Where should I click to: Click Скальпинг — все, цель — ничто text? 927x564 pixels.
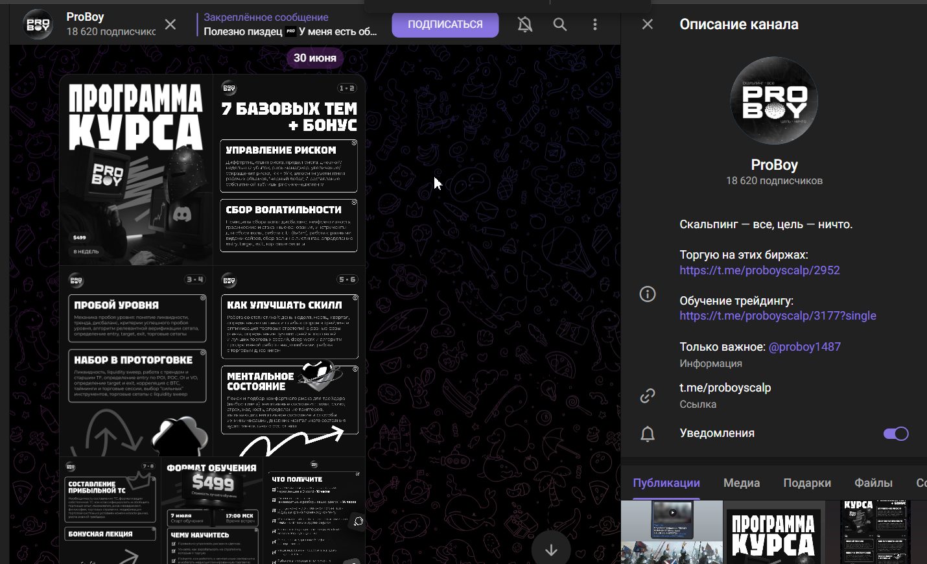pyautogui.click(x=766, y=224)
